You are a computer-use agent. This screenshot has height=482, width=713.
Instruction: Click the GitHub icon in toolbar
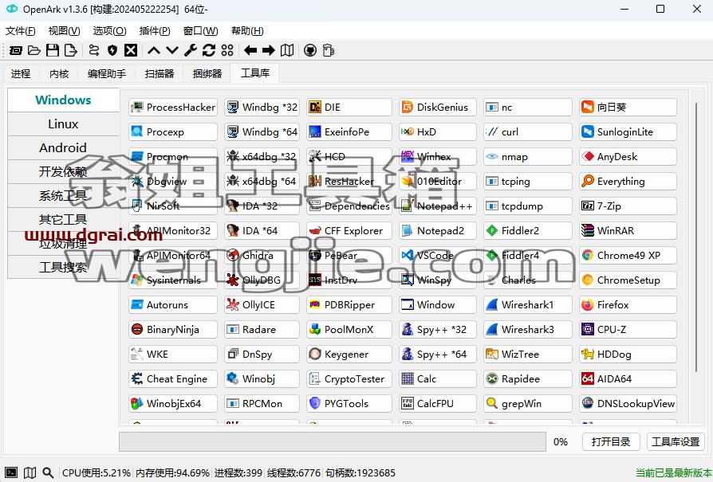click(x=310, y=50)
